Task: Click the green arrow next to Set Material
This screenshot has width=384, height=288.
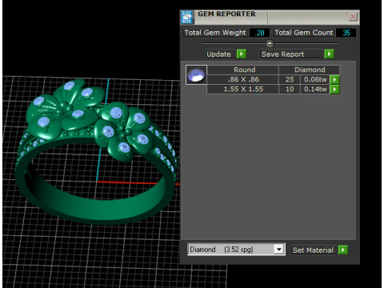Action: point(343,250)
